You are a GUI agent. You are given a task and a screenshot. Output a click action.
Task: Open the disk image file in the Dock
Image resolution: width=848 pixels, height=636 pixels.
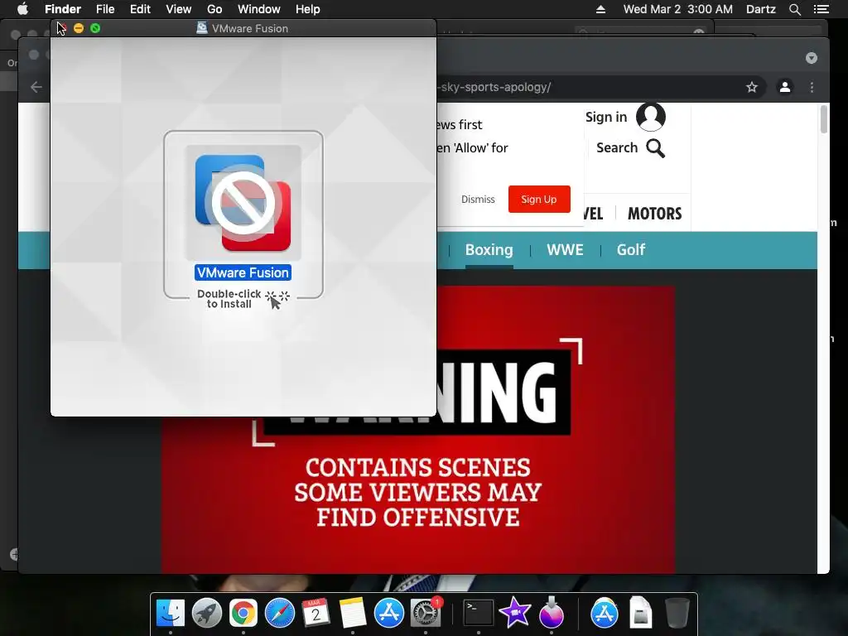[x=640, y=614]
